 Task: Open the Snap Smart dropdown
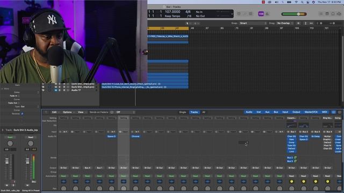coord(253,23)
